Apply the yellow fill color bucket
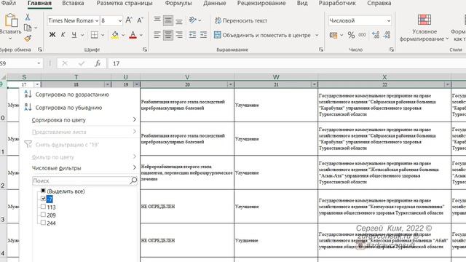 coord(115,35)
